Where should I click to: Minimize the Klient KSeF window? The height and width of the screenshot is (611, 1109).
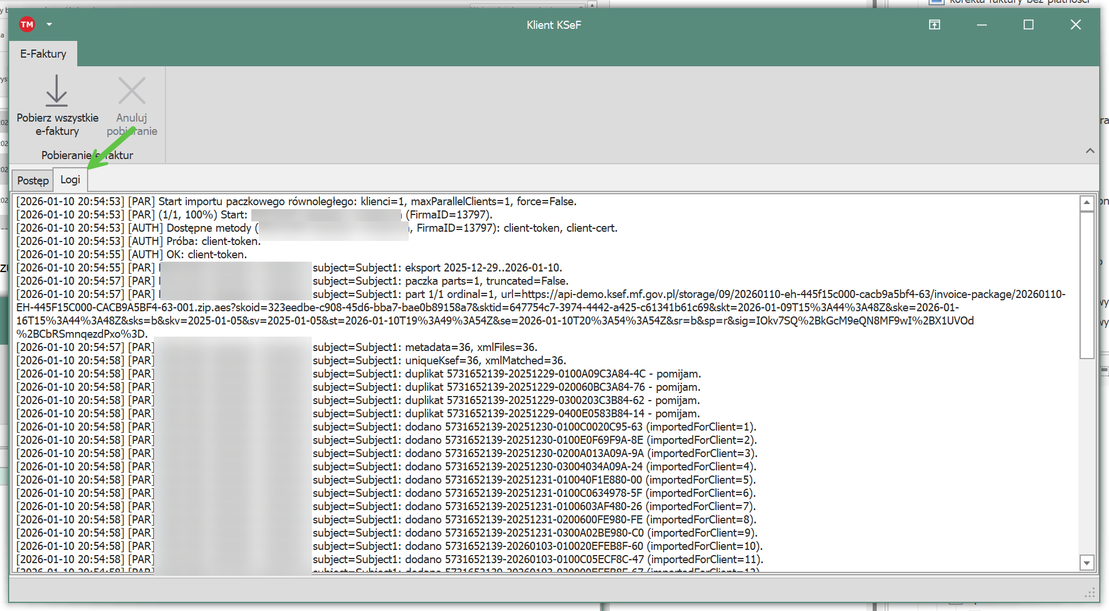(x=982, y=25)
